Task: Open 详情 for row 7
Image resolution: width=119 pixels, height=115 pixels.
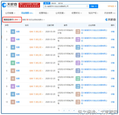Action: pos(112,78)
